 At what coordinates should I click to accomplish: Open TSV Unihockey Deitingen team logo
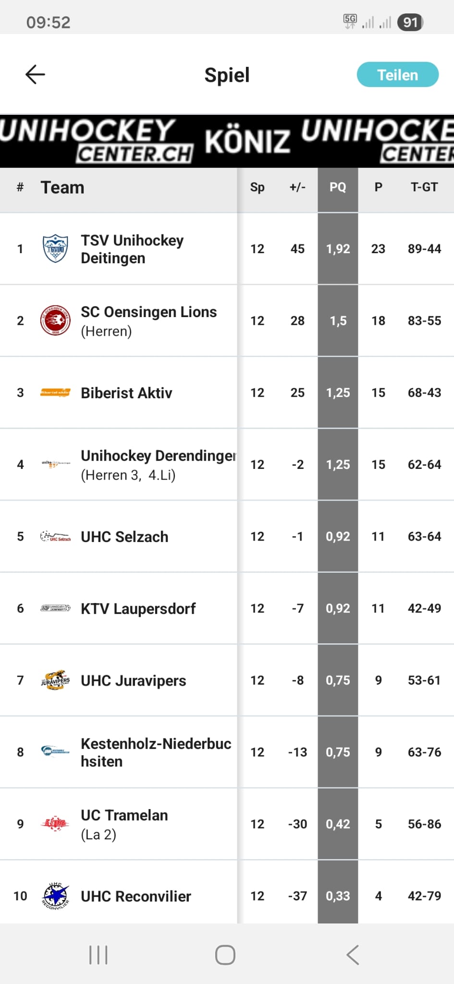pyautogui.click(x=55, y=248)
